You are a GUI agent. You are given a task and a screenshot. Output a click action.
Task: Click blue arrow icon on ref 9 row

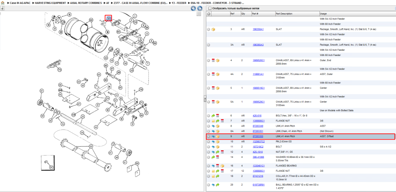[x=213, y=136]
